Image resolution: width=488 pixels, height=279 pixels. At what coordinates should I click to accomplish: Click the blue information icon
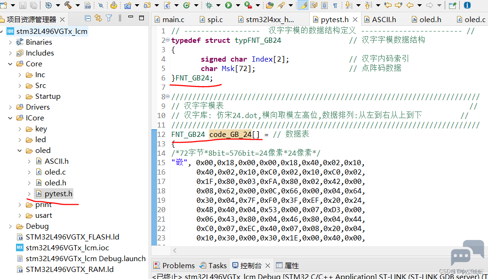467,5
